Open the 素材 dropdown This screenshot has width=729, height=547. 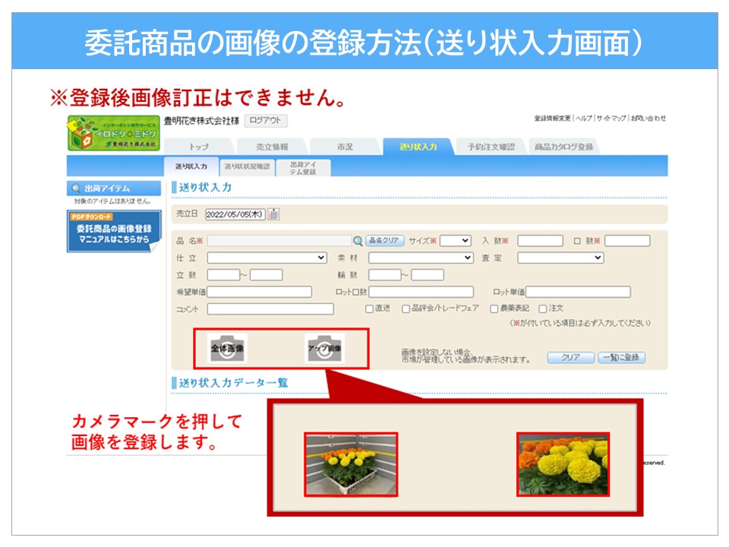click(421, 258)
